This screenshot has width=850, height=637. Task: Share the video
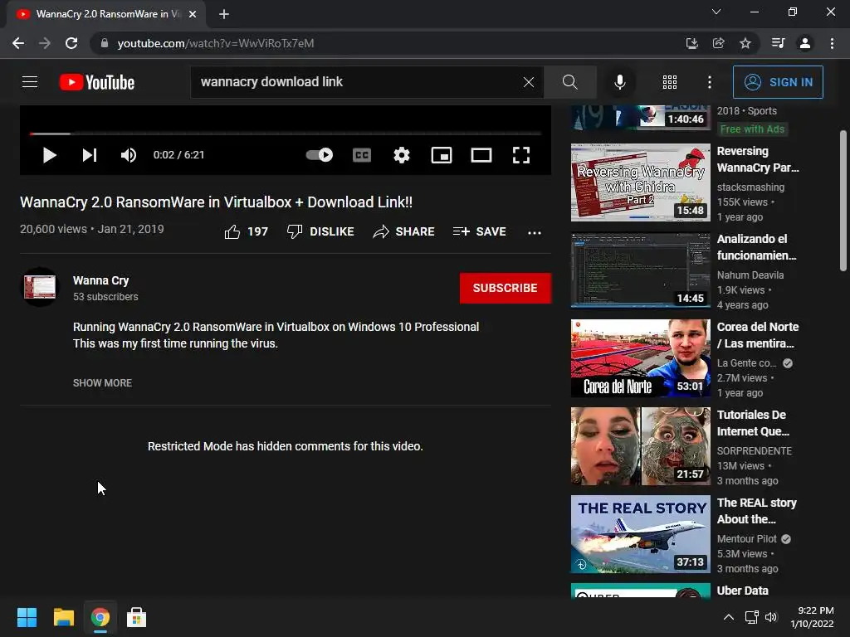tap(404, 232)
